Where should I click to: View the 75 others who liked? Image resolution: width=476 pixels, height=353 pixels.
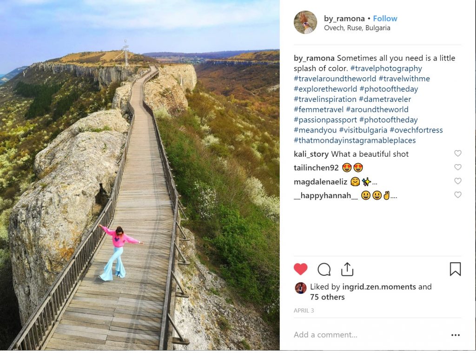(328, 297)
